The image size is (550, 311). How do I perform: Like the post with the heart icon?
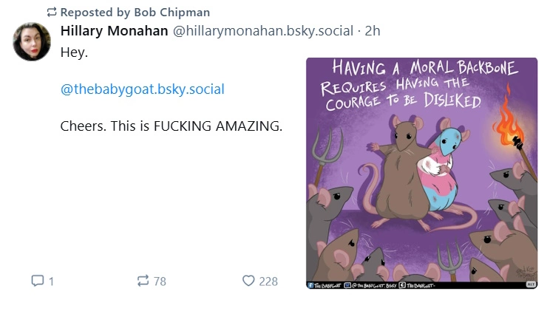click(x=248, y=281)
